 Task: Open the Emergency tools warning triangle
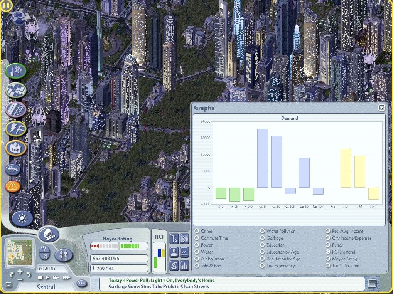(x=12, y=186)
